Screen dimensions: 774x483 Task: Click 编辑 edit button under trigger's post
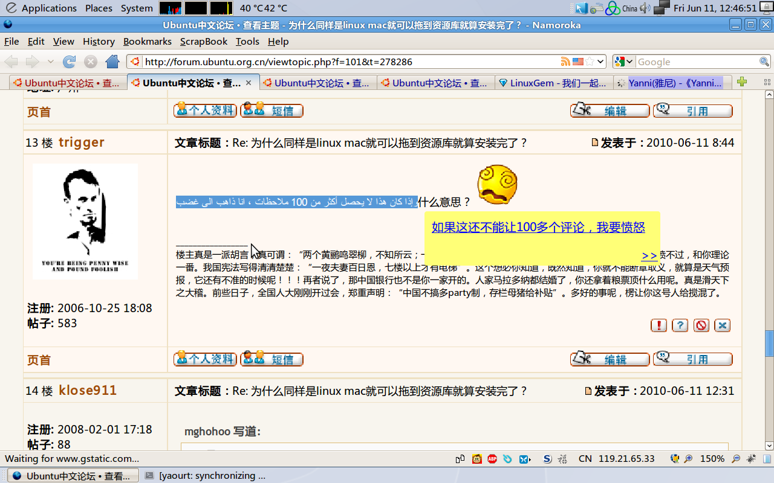click(610, 359)
